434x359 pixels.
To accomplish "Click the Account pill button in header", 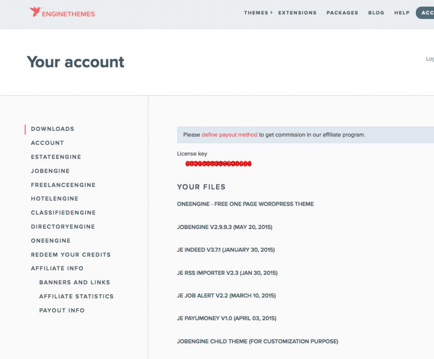I will [425, 13].
